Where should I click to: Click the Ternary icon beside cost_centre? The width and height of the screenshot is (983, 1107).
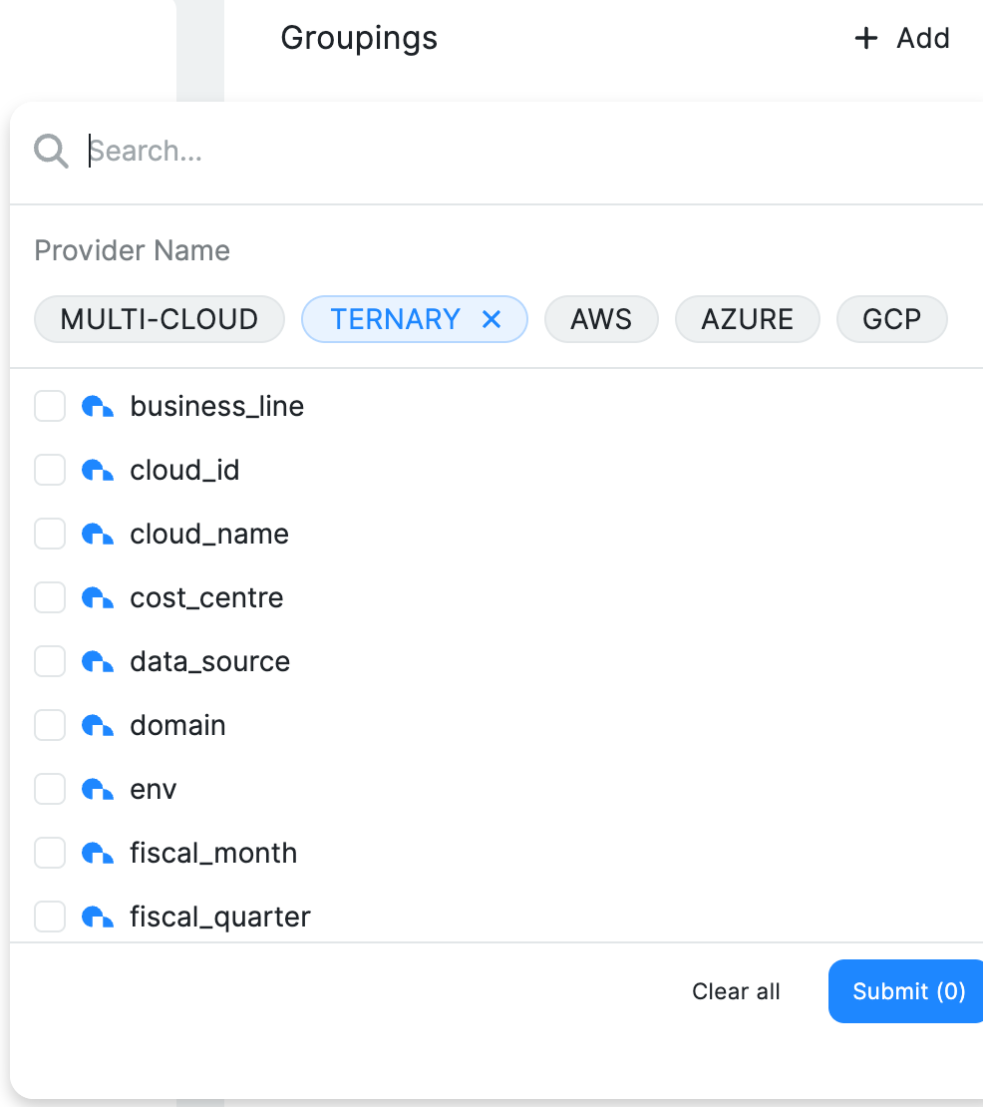(x=98, y=598)
